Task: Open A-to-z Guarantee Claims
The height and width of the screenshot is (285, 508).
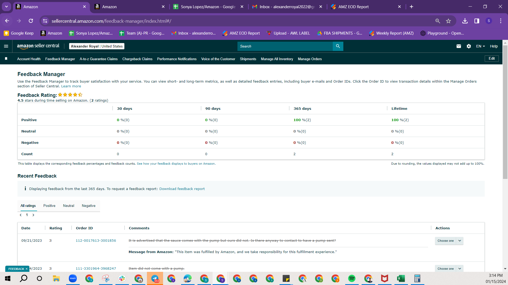Action: (99, 59)
